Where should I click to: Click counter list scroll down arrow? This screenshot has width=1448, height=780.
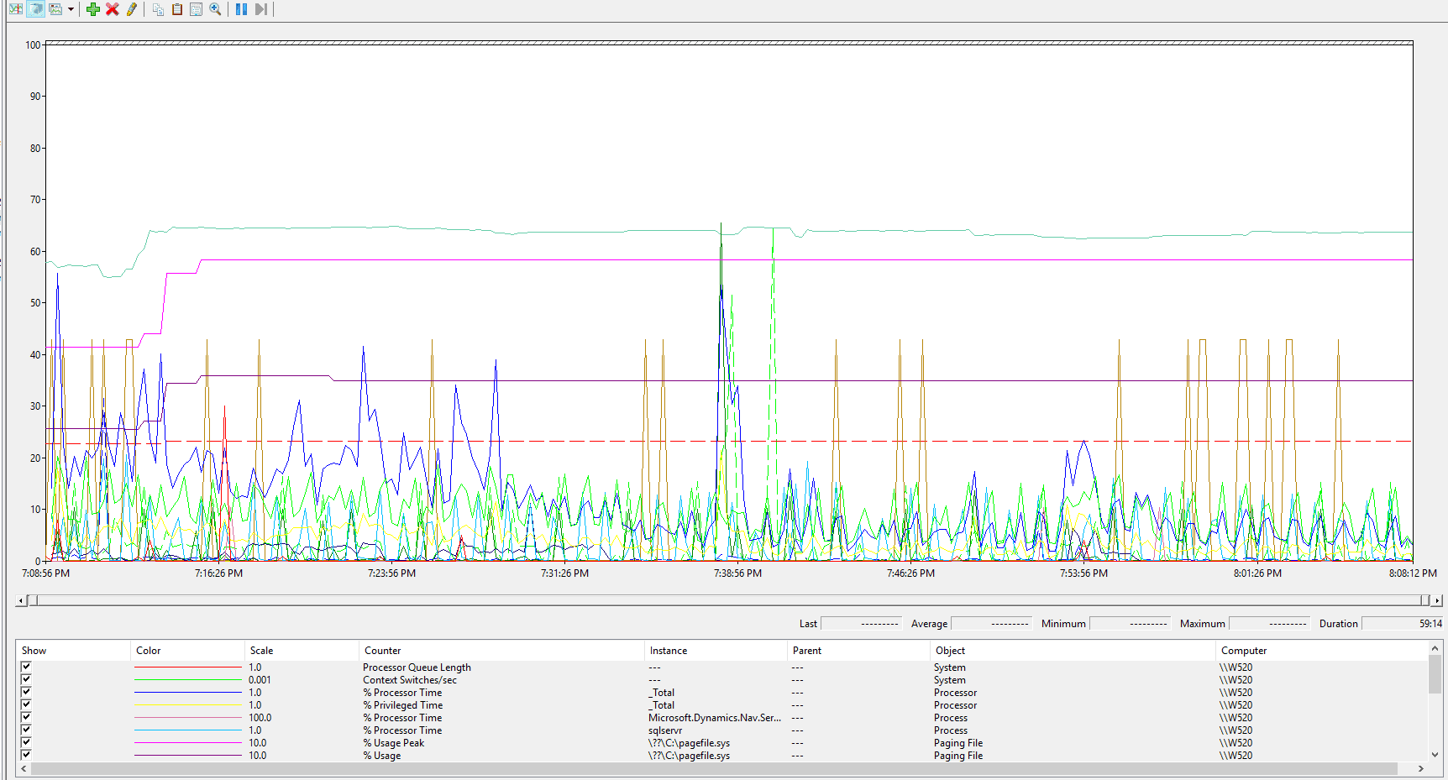[1435, 754]
